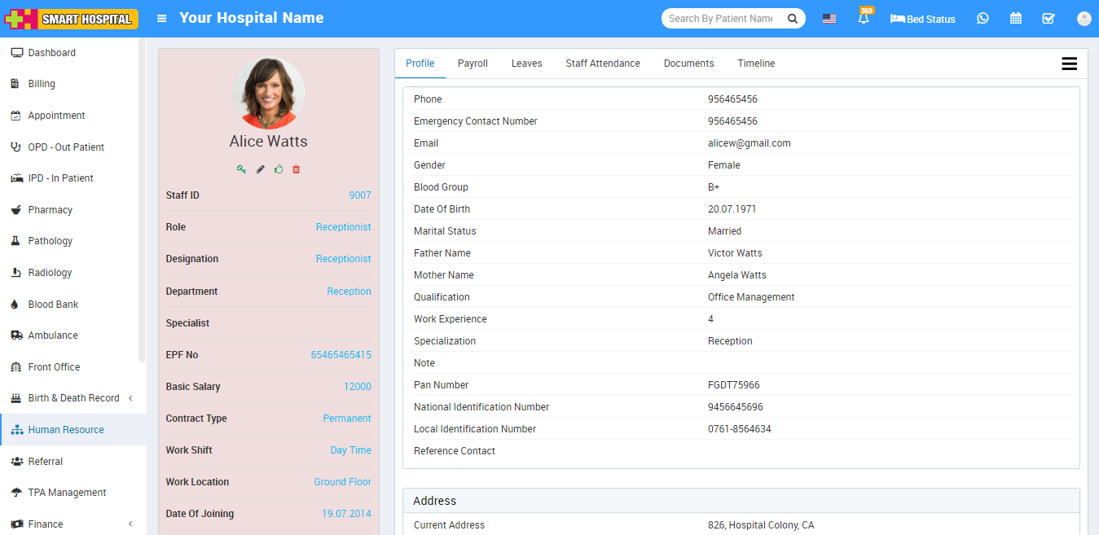This screenshot has height=535, width=1099.
Task: Click the Bed Status button
Action: pos(923,19)
